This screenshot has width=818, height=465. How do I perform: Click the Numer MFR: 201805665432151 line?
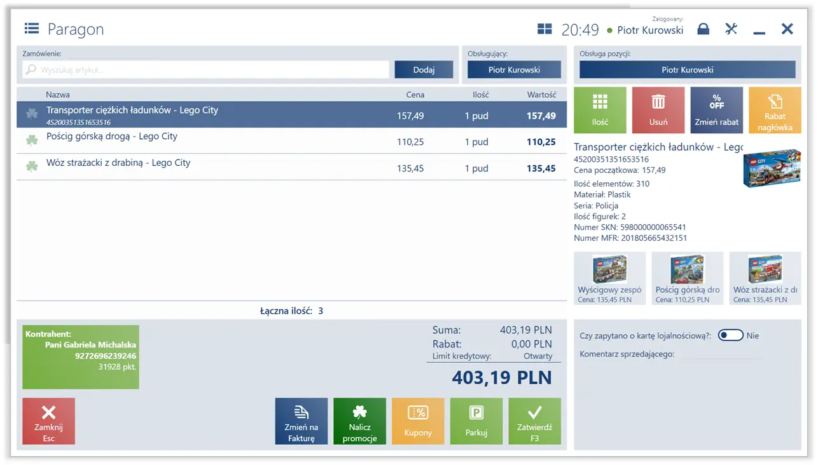coord(630,238)
